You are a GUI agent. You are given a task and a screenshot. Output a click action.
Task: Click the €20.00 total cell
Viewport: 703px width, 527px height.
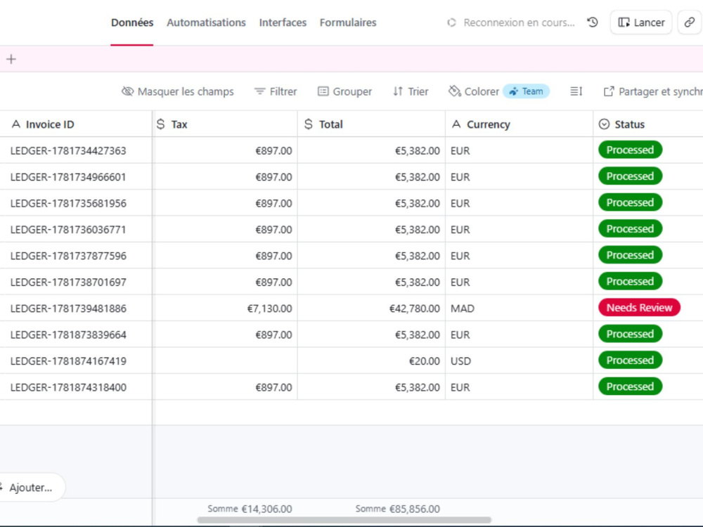pos(371,360)
